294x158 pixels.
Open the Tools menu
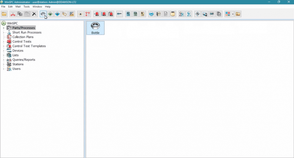(x=26, y=6)
